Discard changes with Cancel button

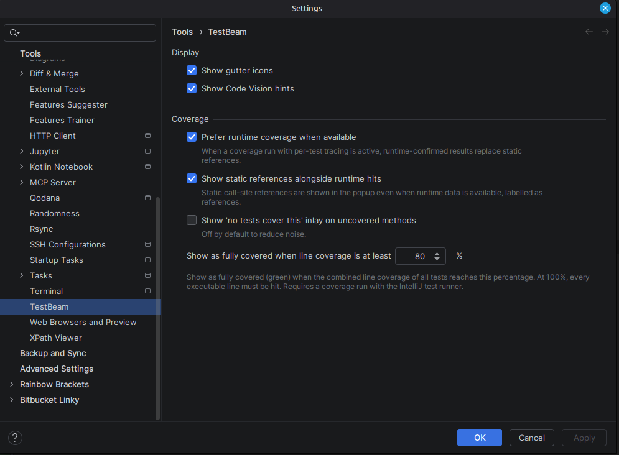click(531, 438)
